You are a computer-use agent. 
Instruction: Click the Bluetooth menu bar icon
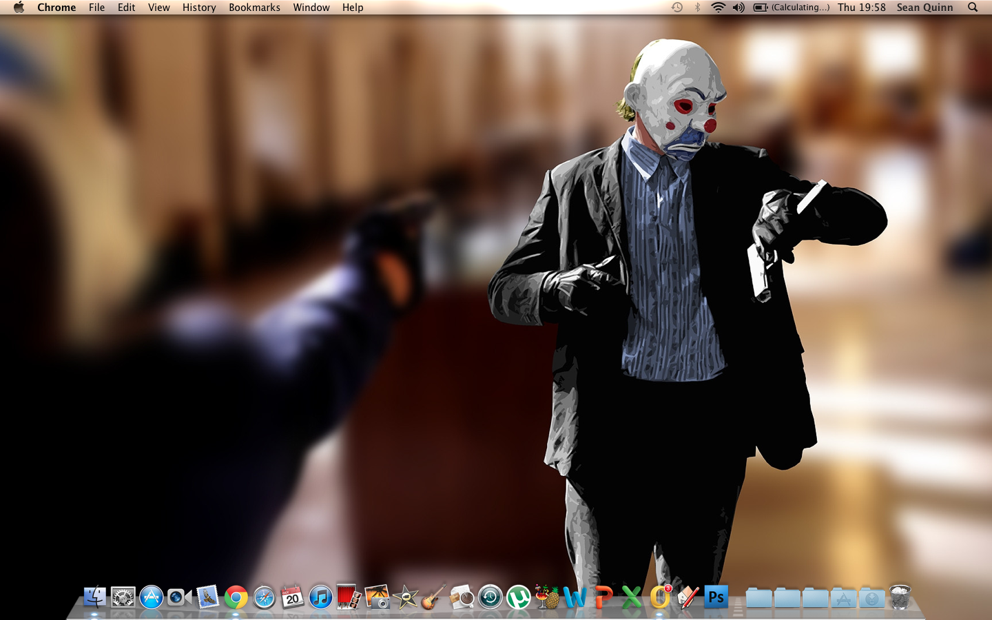[697, 8]
